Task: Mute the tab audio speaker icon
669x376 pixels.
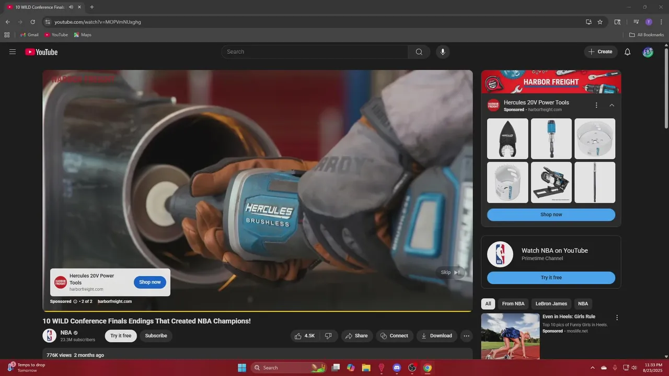Action: point(71,7)
